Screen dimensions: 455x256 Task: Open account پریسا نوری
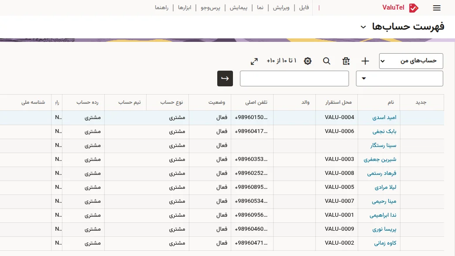coord(384,229)
